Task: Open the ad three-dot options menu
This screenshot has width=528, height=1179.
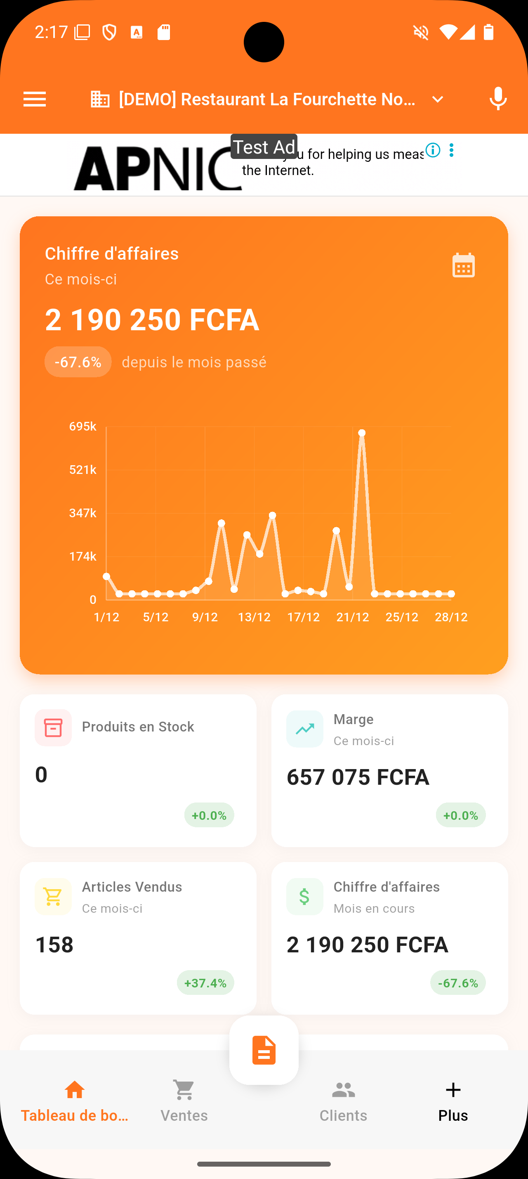Action: (452, 151)
